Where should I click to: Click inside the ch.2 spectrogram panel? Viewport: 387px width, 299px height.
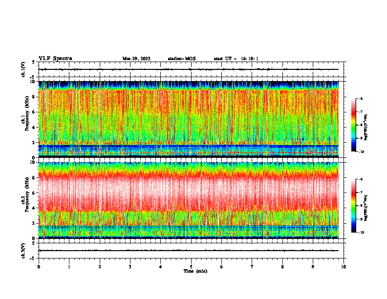189,200
